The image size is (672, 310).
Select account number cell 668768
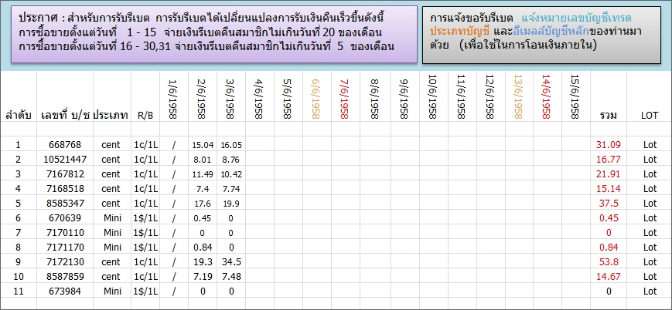[x=65, y=145]
